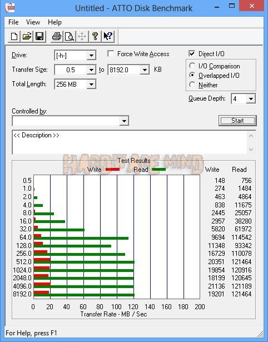Minimize the ATTO Disk Benchmark window
Screen dimensions: 268x342
217,7
